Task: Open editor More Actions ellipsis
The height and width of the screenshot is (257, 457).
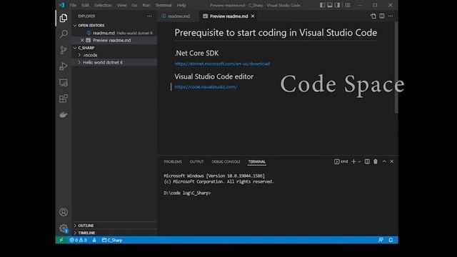Action: (391, 16)
